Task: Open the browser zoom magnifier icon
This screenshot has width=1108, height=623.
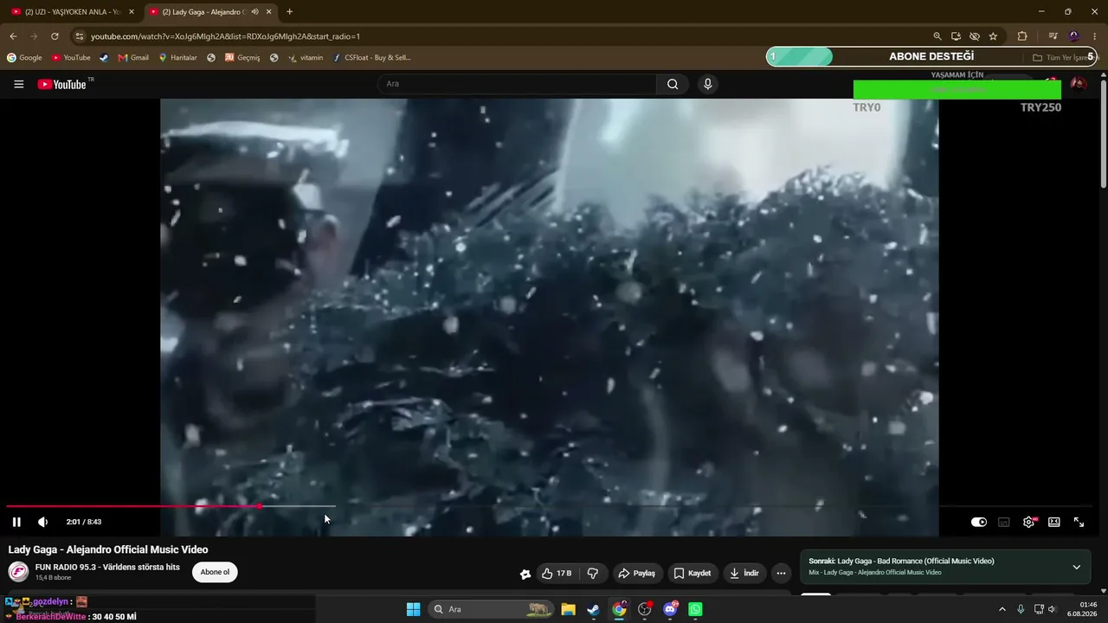Action: [937, 36]
